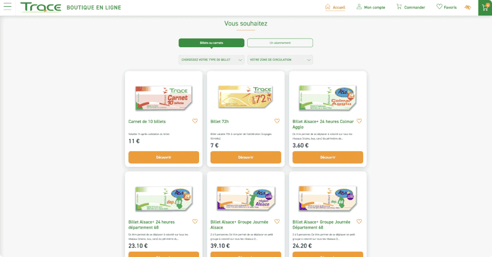492x257 pixels.
Task: Select the Billets ou carnets tab
Action: (x=212, y=43)
